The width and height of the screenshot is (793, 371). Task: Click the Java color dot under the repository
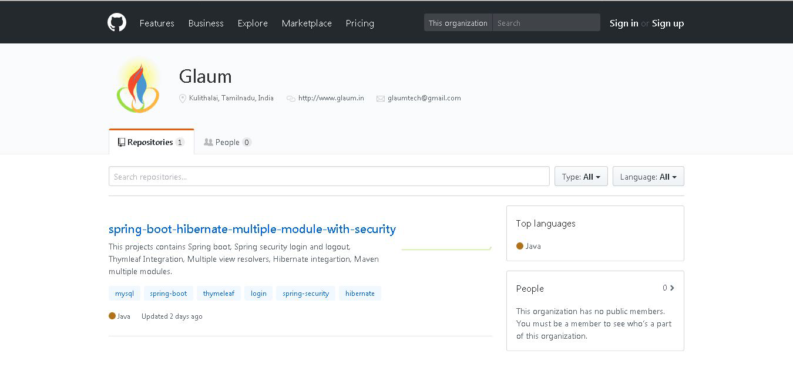click(112, 316)
